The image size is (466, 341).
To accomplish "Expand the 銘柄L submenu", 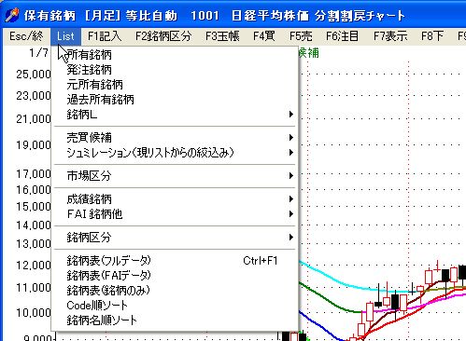I will tap(175, 115).
